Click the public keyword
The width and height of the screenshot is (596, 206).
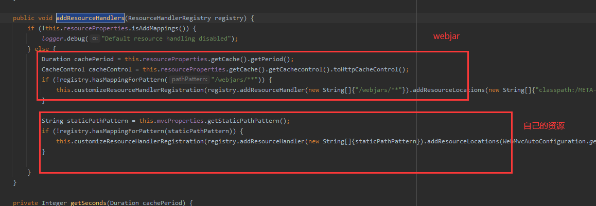tap(24, 18)
